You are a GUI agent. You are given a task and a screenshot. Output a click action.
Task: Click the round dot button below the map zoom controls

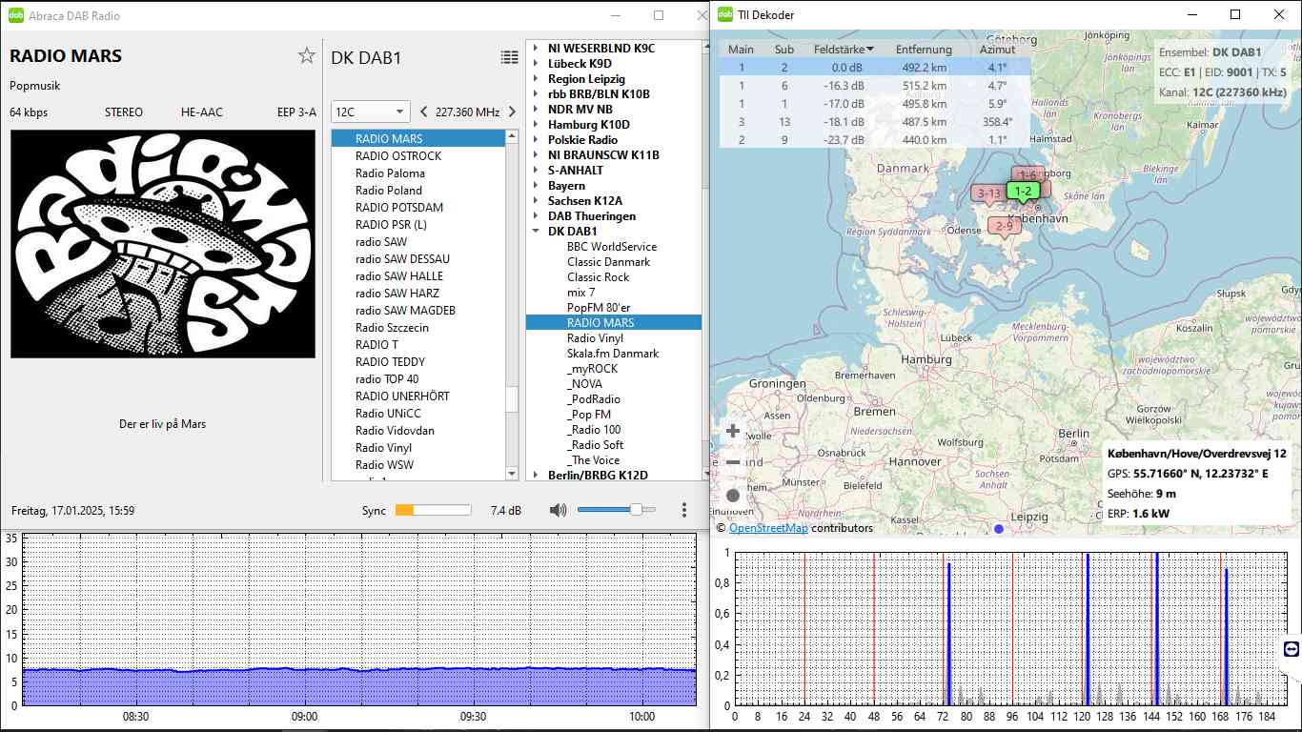733,495
